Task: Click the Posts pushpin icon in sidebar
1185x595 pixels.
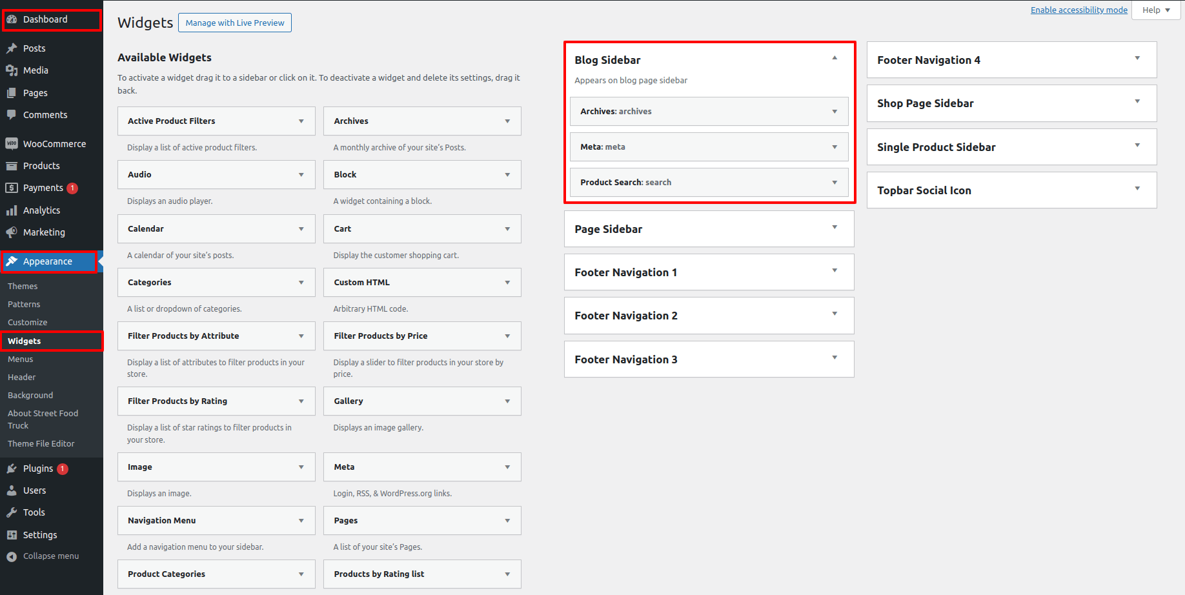Action: pos(12,48)
